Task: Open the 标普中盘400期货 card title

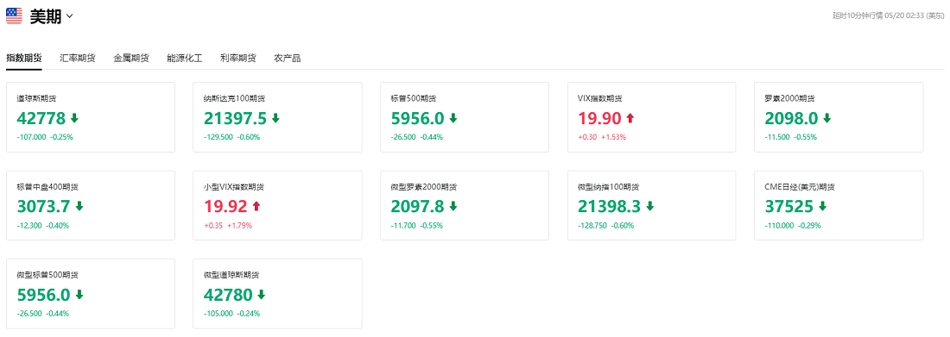Action: coord(47,187)
